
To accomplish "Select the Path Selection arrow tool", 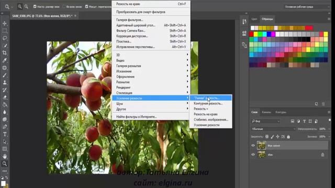I will (x=5, y=142).
